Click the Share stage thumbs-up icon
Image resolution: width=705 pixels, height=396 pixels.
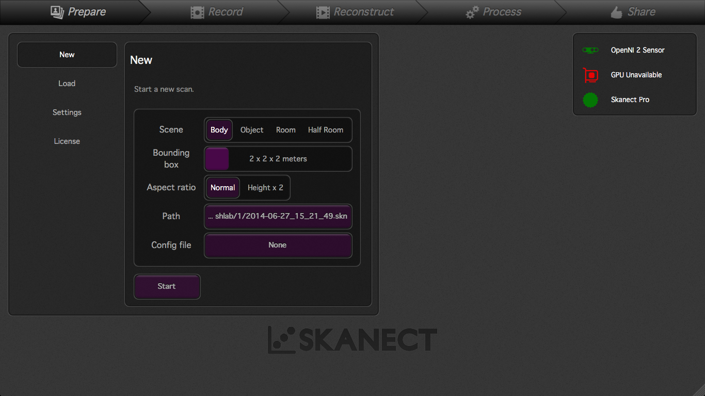[x=616, y=12]
